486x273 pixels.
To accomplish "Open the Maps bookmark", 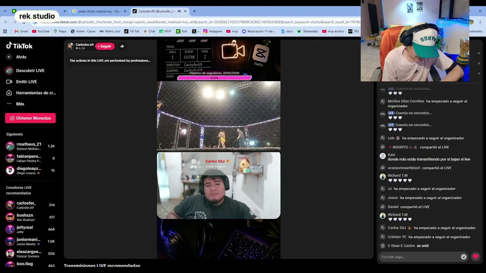I will tap(60, 31).
